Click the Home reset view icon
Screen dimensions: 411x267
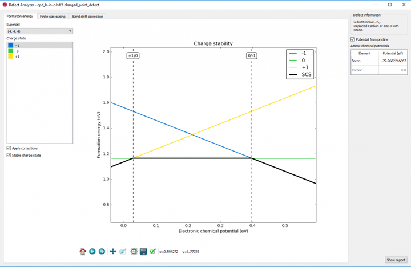pyautogui.click(x=83, y=252)
